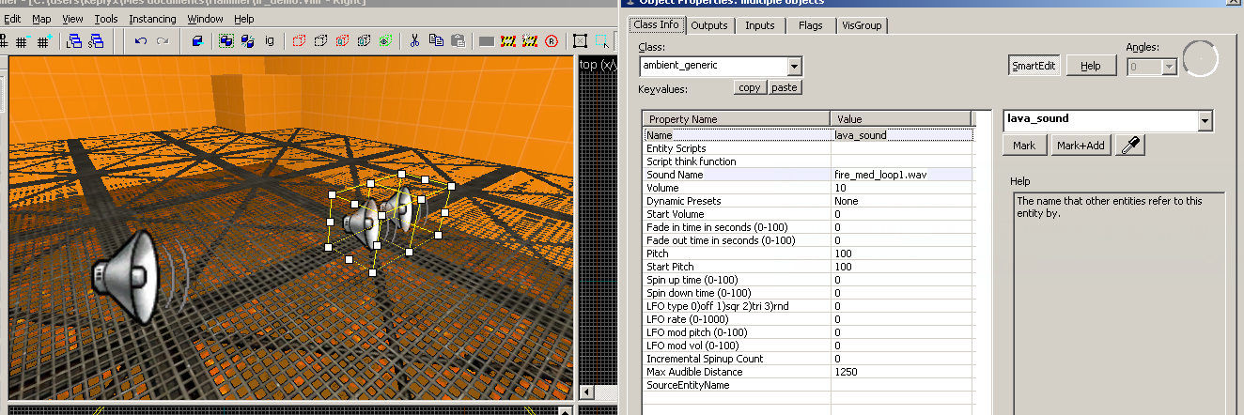Image resolution: width=1244 pixels, height=415 pixels.
Task: Click the teal cube visgroup icon
Action: click(x=364, y=40)
